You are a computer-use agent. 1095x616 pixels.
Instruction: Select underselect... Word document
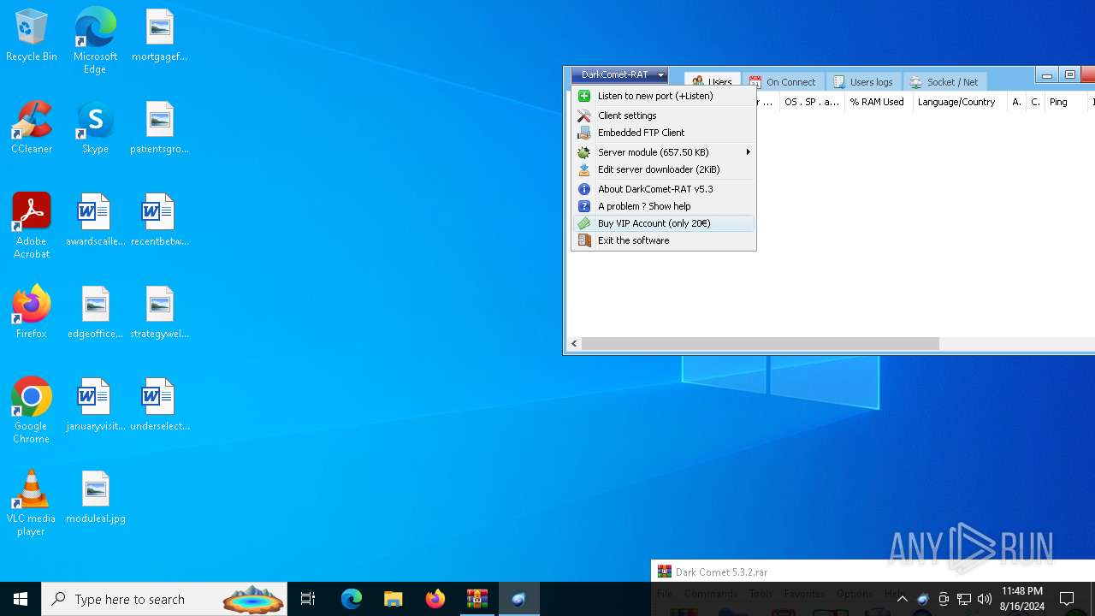pyautogui.click(x=159, y=406)
